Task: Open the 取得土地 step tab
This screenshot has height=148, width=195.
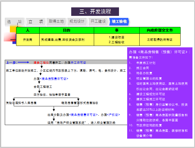Action: [56, 22]
